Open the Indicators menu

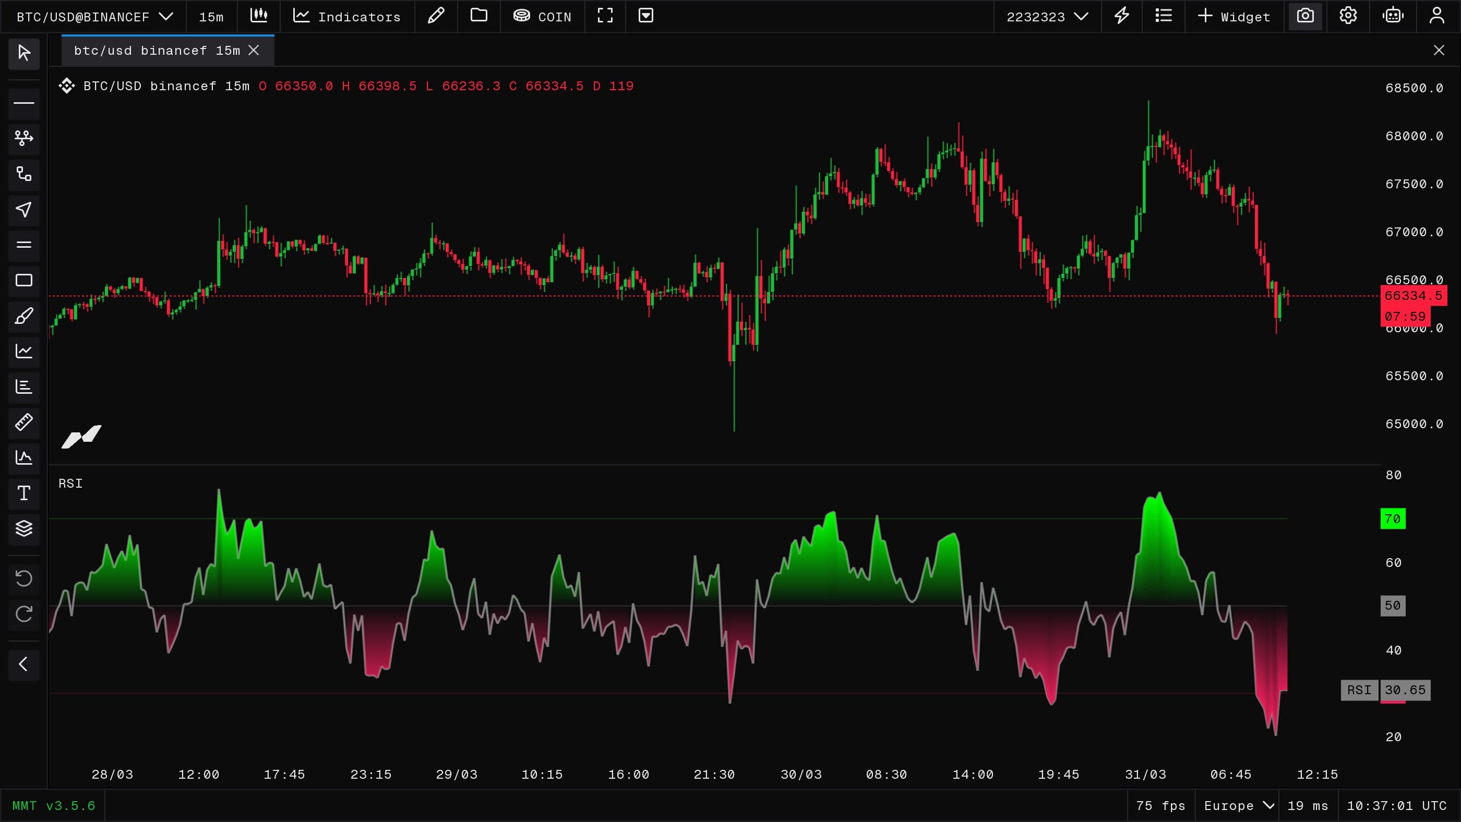point(347,17)
